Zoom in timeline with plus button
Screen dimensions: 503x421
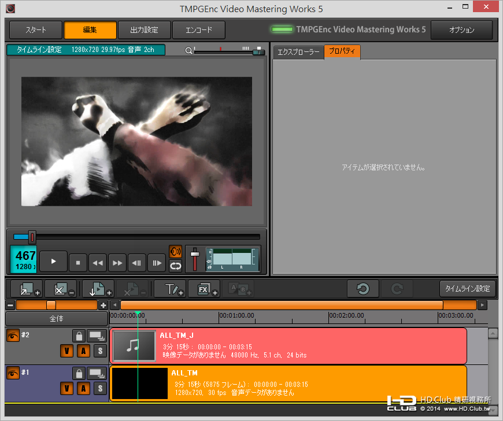(x=103, y=305)
